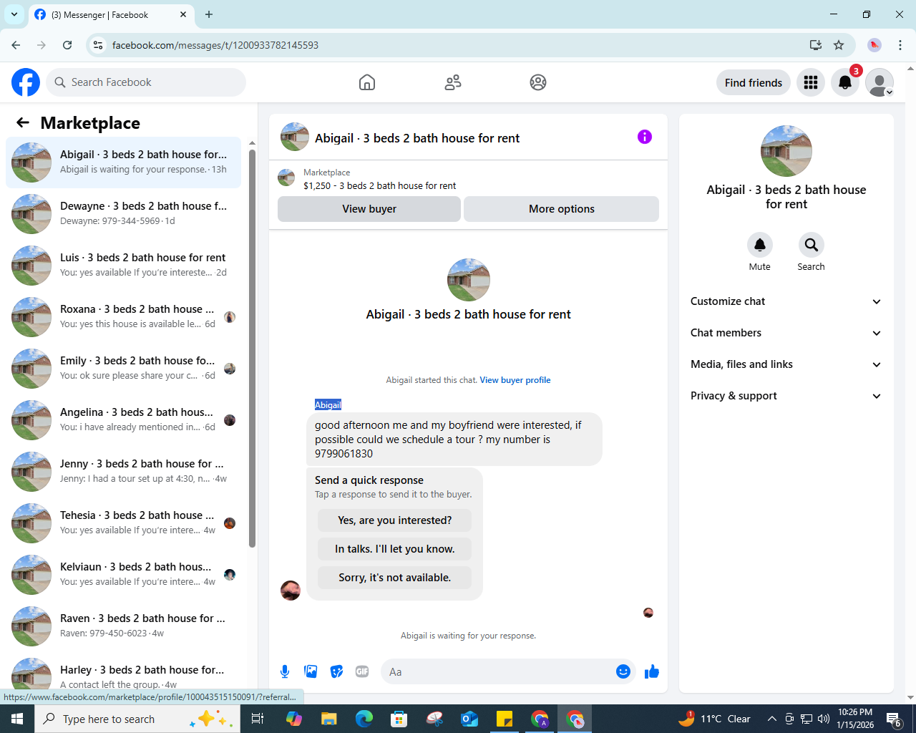Viewport: 916px width, 733px height.
Task: Click the house thumbnail in chat header
Action: [295, 137]
